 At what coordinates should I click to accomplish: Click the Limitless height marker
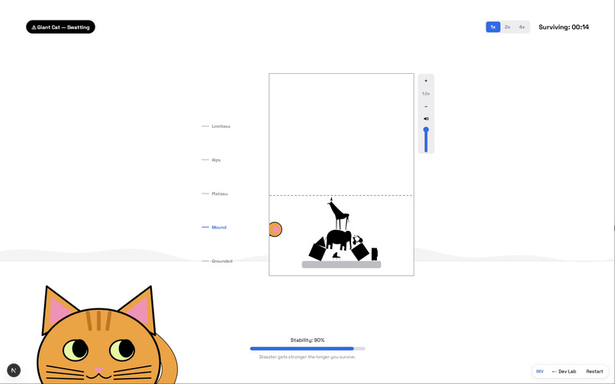tap(216, 126)
